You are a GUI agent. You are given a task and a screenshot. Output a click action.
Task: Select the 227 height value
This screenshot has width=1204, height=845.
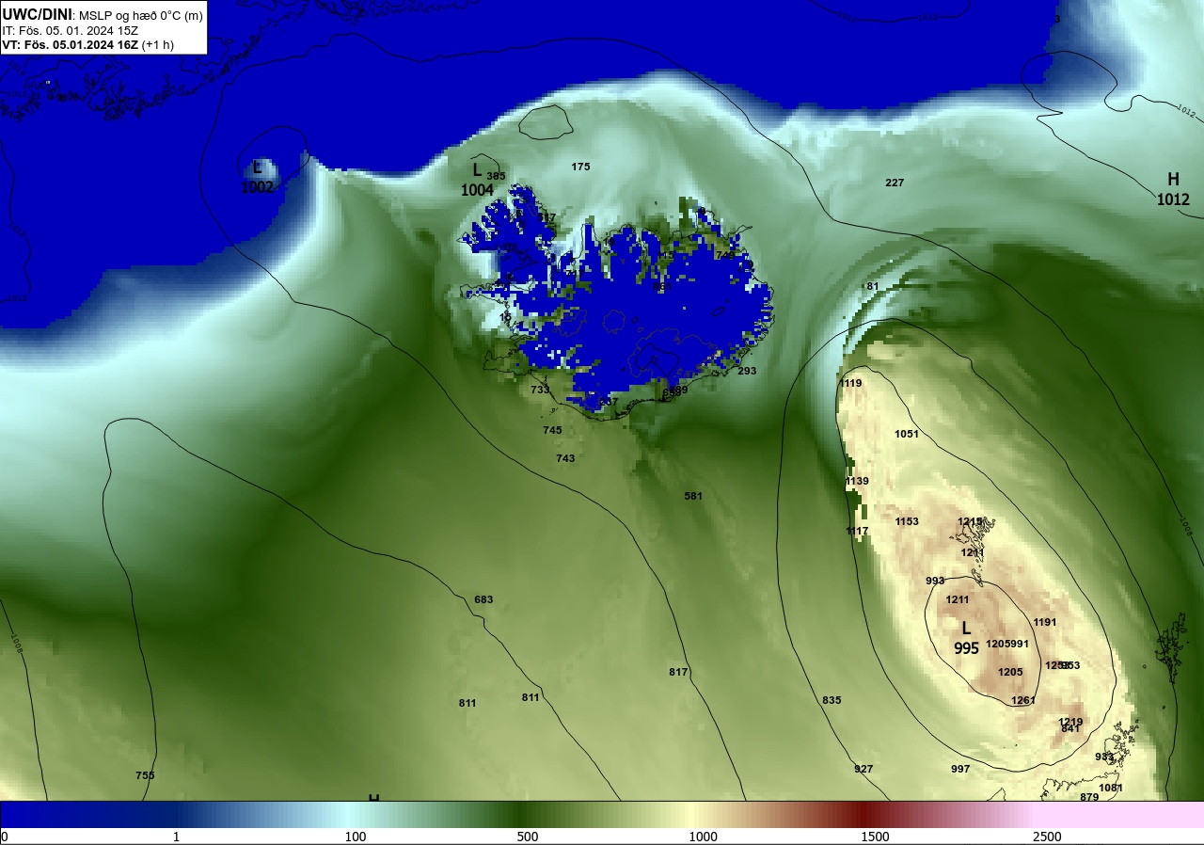point(895,183)
